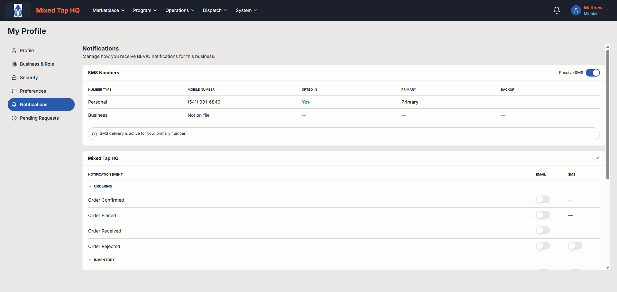Viewport: 617px width, 292px height.
Task: Enable email for Order Received
Action: coord(543,231)
